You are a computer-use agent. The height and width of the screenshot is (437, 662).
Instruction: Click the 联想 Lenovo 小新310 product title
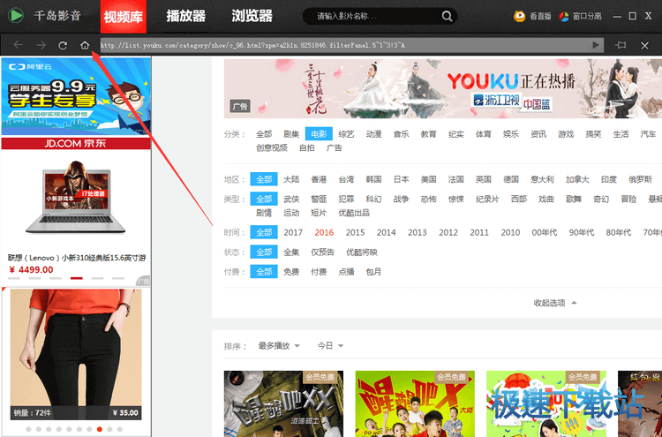(77, 258)
